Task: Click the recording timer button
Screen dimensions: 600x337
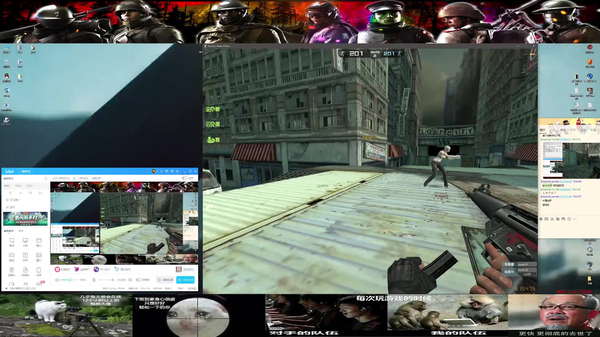Action: [165, 280]
